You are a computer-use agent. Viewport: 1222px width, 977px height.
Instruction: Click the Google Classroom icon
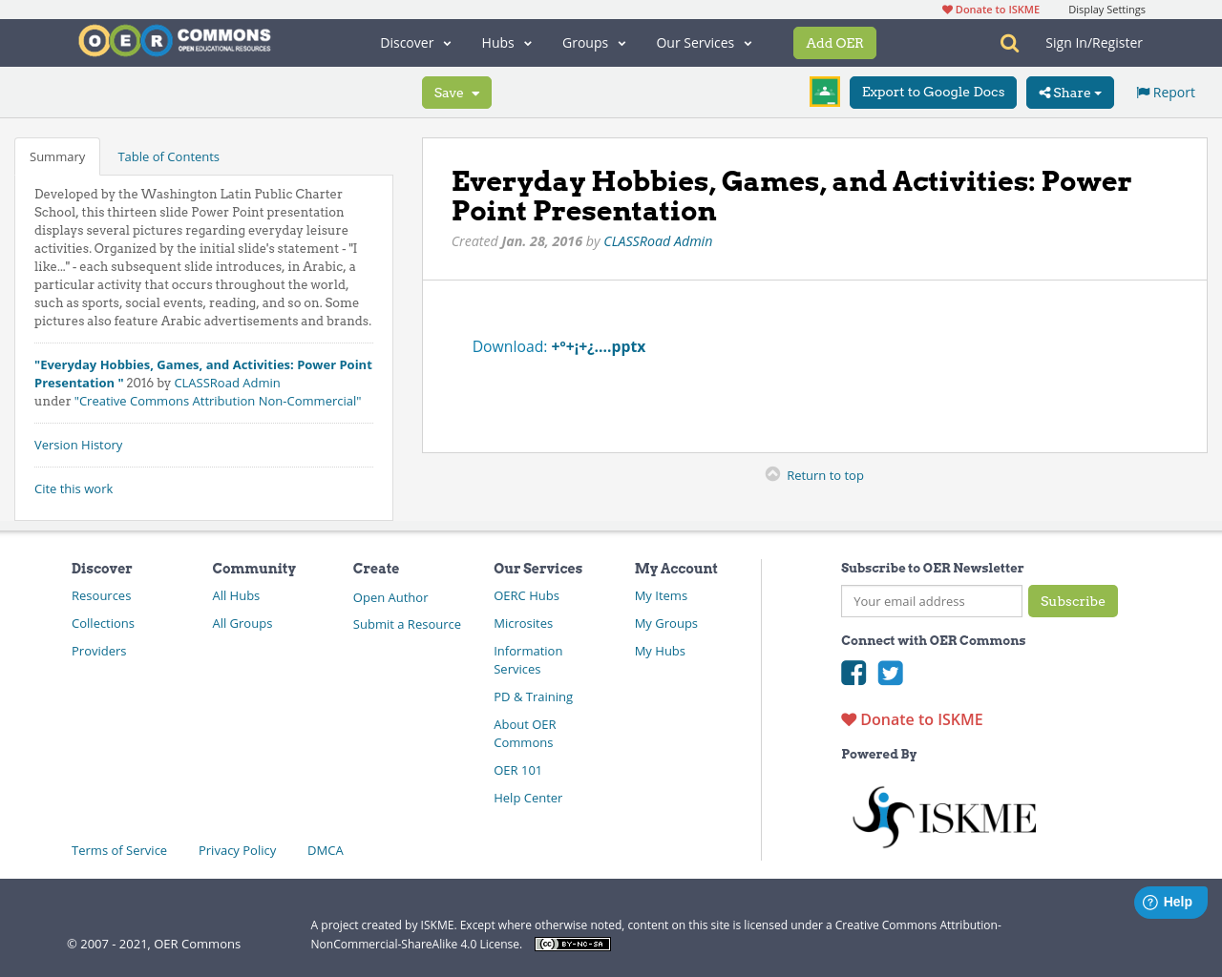(825, 92)
